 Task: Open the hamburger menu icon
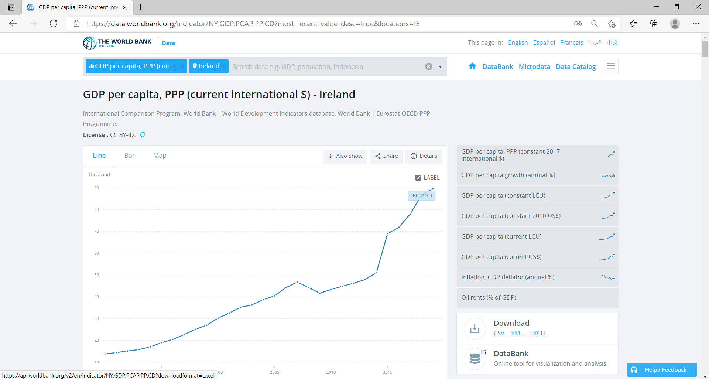coord(611,66)
